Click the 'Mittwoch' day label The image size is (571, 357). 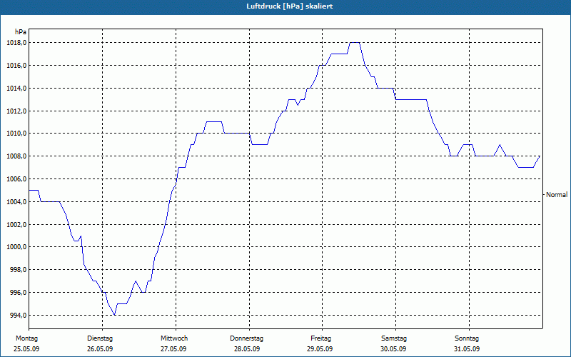pyautogui.click(x=174, y=338)
